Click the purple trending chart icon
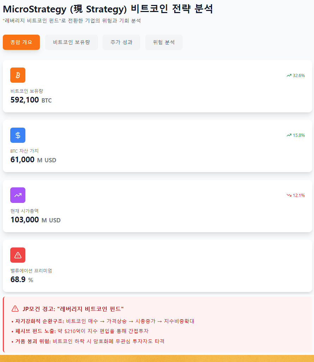 tap(18, 195)
